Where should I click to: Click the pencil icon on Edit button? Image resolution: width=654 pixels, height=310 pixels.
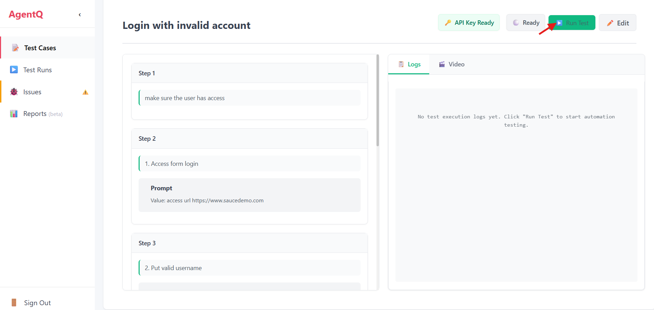(x=610, y=23)
